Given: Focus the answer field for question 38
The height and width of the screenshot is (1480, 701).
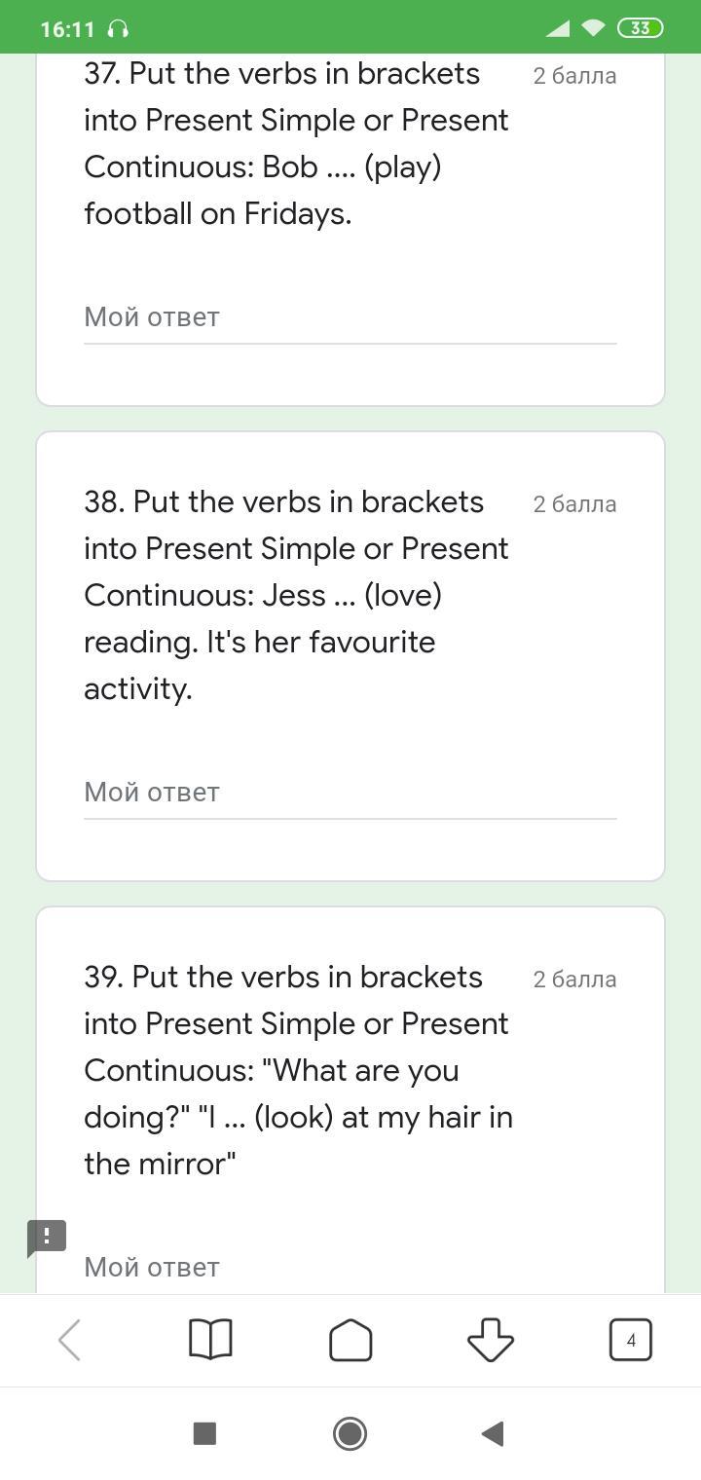Looking at the screenshot, I should [x=350, y=793].
